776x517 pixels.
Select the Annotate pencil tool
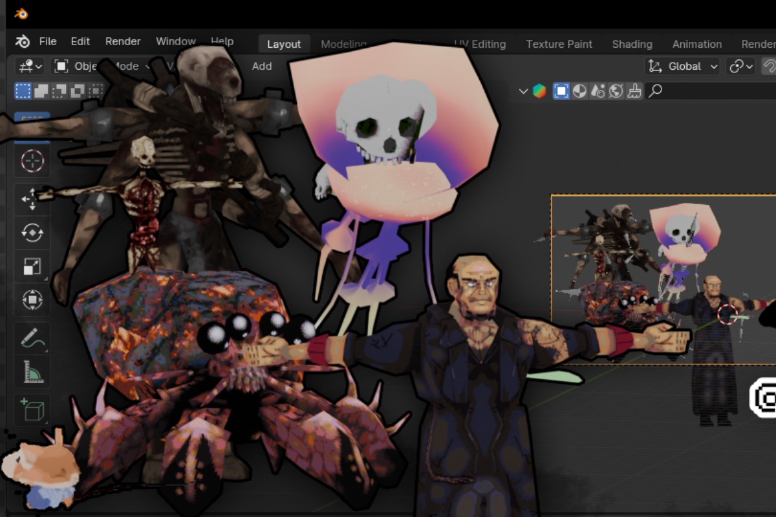click(32, 337)
